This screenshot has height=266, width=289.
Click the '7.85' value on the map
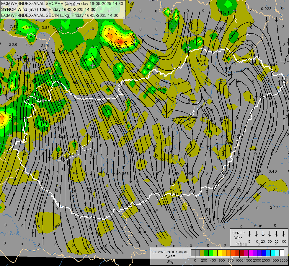[x=29, y=45]
